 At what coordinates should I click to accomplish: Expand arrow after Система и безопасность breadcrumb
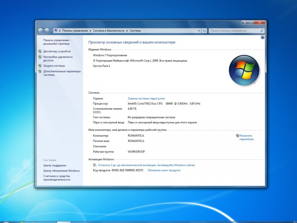(x=127, y=30)
